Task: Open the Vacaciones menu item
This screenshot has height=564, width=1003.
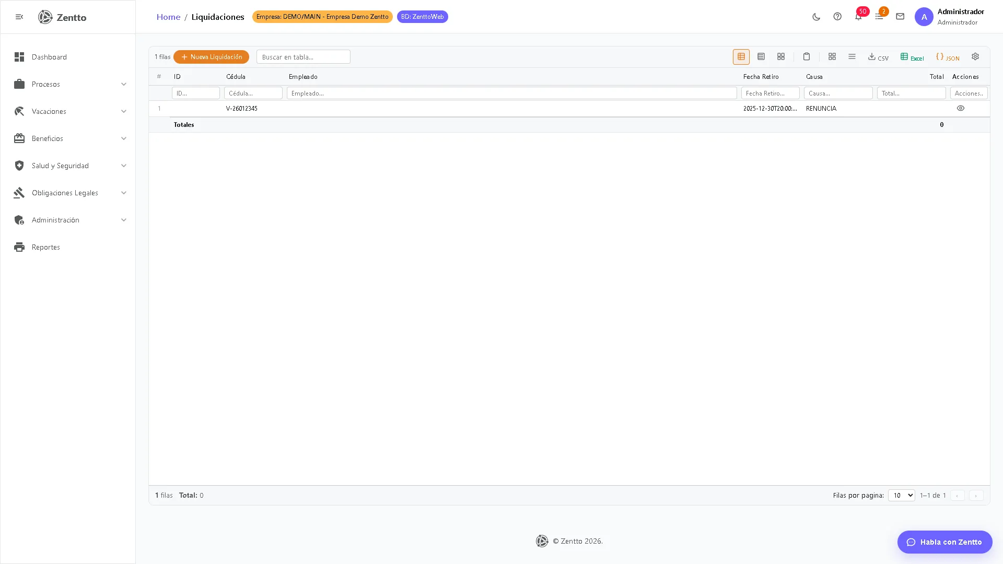Action: 68,111
